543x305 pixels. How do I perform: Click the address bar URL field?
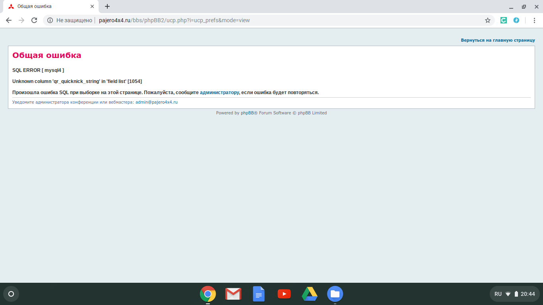click(278, 20)
